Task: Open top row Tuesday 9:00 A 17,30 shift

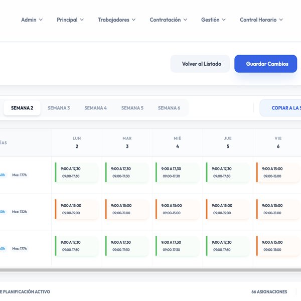Action: (127, 172)
